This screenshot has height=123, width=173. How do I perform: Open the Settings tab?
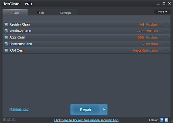point(66,13)
